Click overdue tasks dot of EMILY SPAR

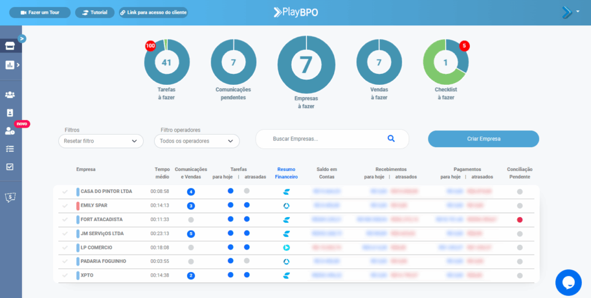(246, 205)
